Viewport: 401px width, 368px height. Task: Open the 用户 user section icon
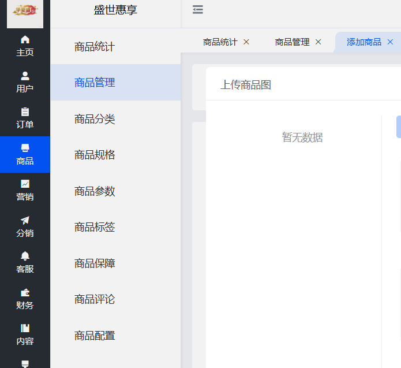(x=25, y=76)
